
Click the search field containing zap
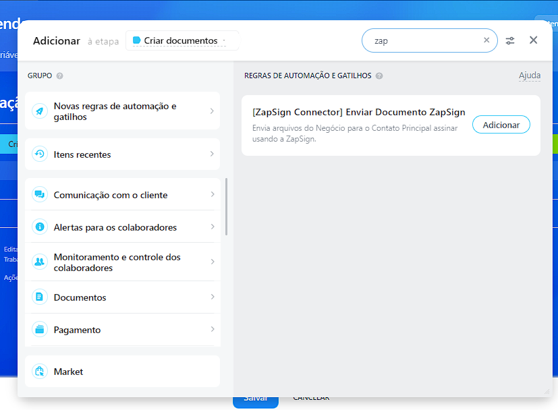pyautogui.click(x=425, y=40)
